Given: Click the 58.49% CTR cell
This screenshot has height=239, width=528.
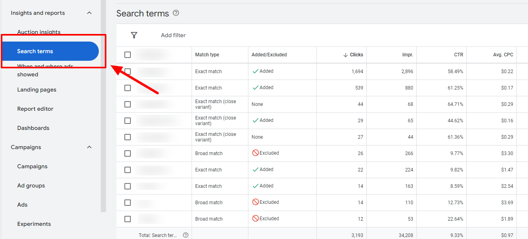Looking at the screenshot, I should tap(456, 72).
